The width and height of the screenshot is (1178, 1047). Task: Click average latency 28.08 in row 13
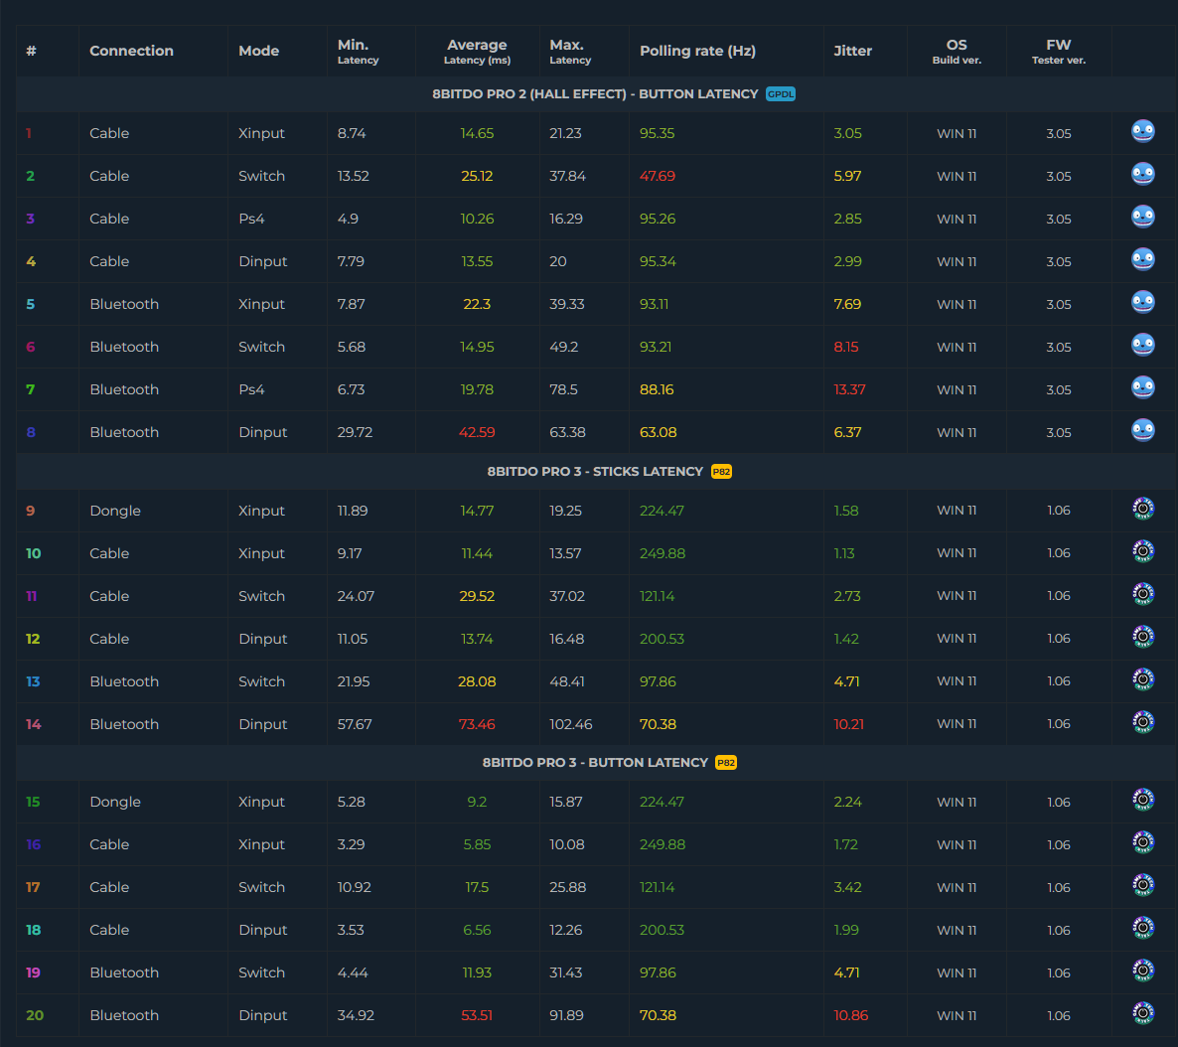click(477, 682)
